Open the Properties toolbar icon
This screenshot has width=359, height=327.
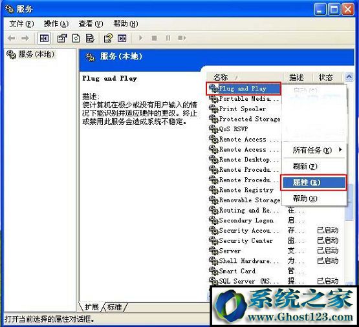pos(62,38)
